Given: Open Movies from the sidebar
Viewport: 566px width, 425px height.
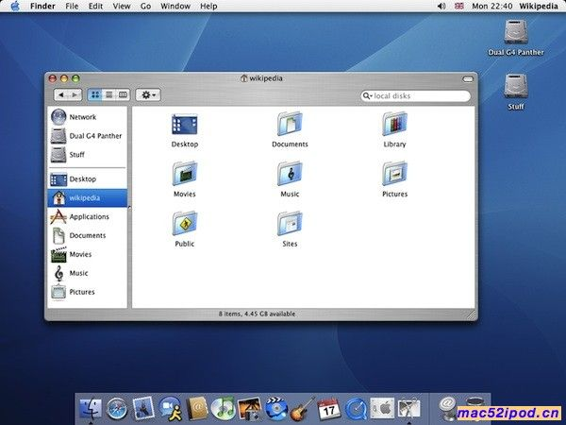Looking at the screenshot, I should pyautogui.click(x=88, y=254).
